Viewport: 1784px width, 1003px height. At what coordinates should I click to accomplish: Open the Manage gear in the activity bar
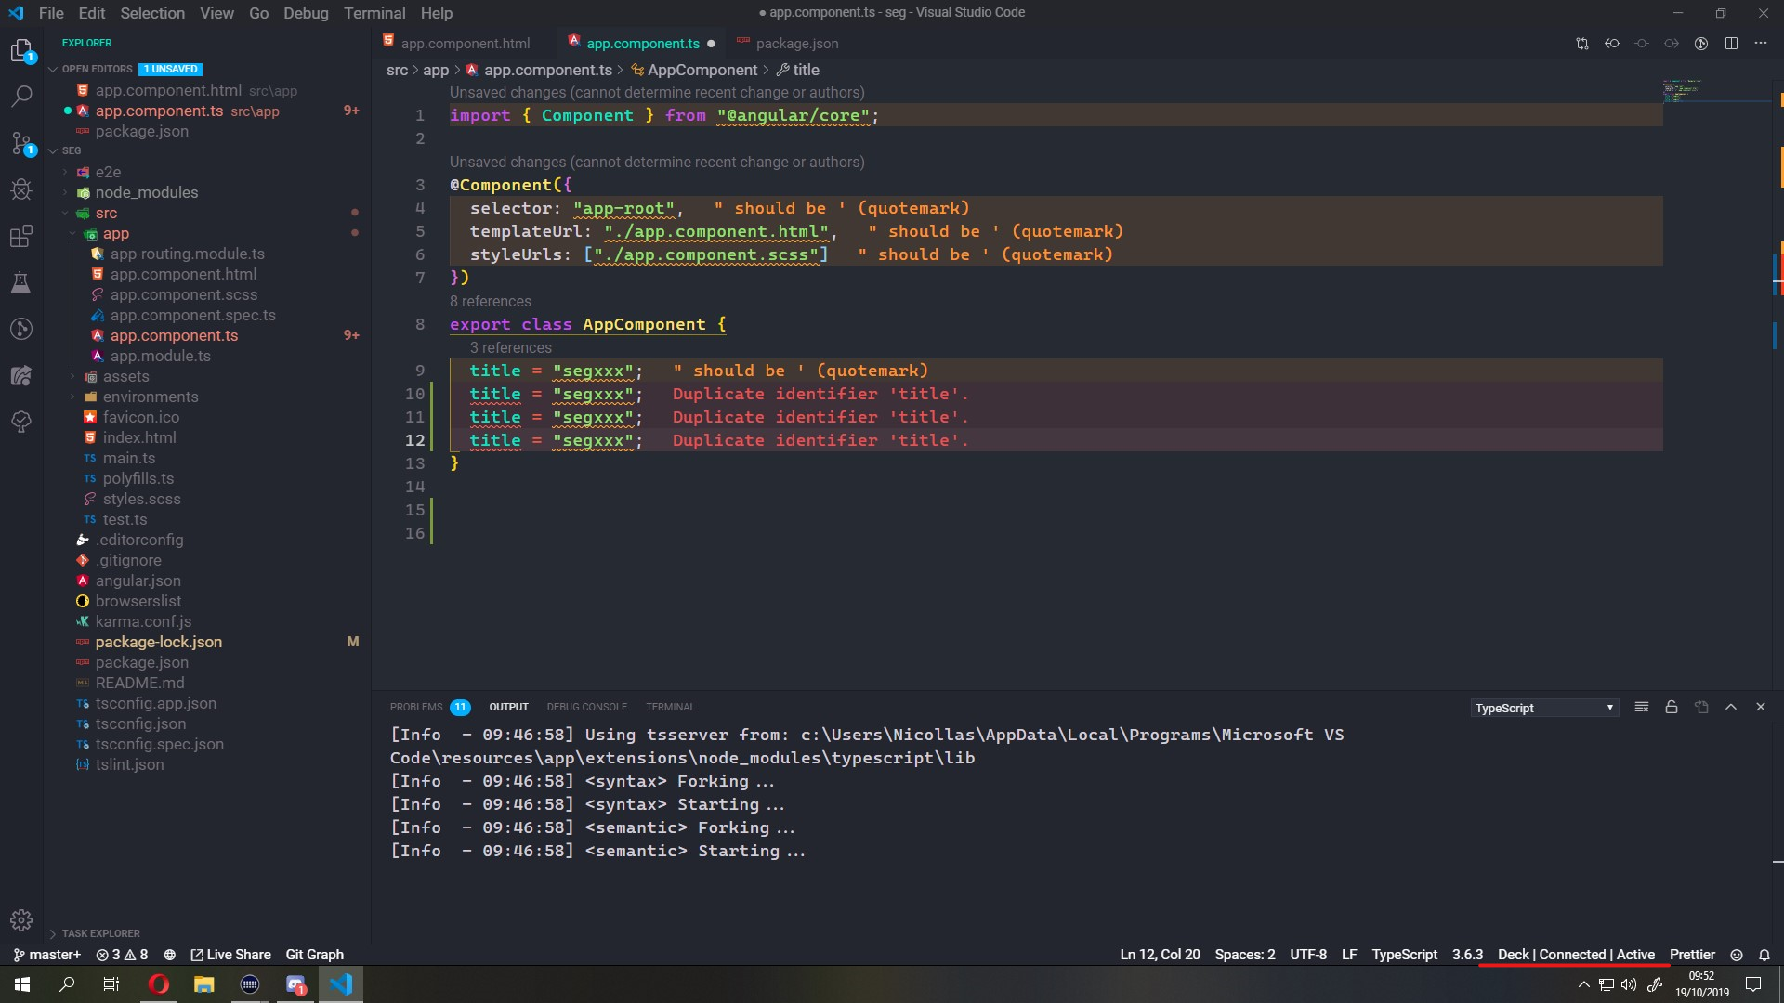pos(20,920)
